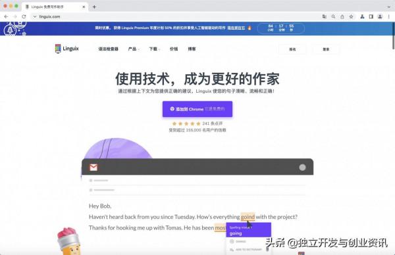Reload the page with the refresh icon
This screenshot has height=255, width=395.
(24, 16)
